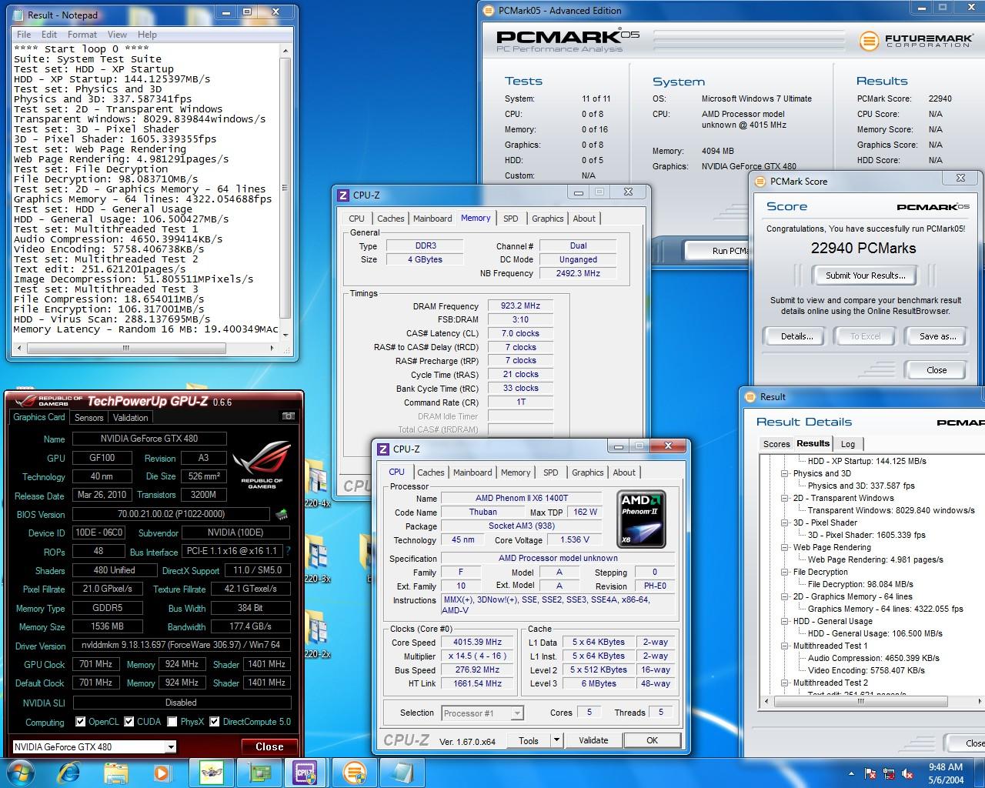Click the PCMark Score window title icon
Image resolution: width=985 pixels, height=788 pixels.
click(760, 181)
